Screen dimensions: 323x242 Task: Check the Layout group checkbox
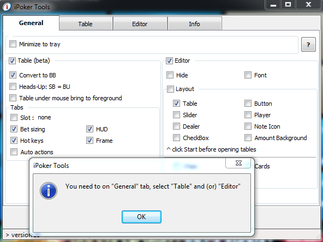click(170, 89)
